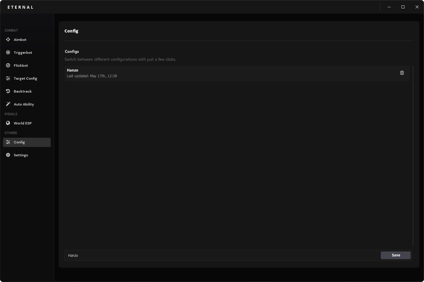Image resolution: width=424 pixels, height=282 pixels.
Task: Open Backtrack via its rewind icon
Action: click(x=8, y=91)
